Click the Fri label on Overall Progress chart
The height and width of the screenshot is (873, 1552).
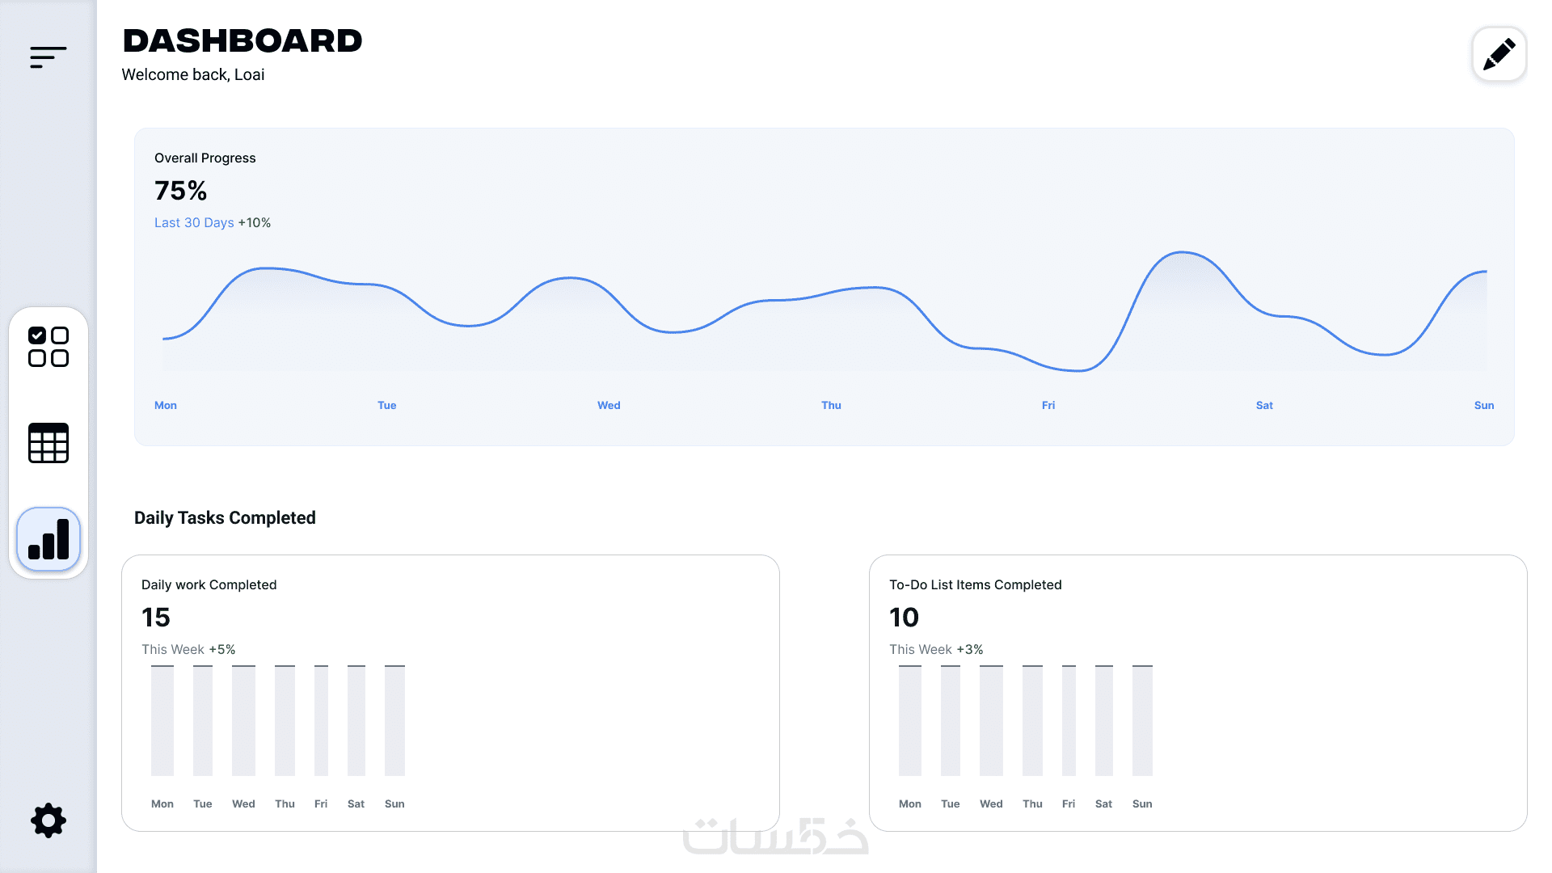(1048, 406)
